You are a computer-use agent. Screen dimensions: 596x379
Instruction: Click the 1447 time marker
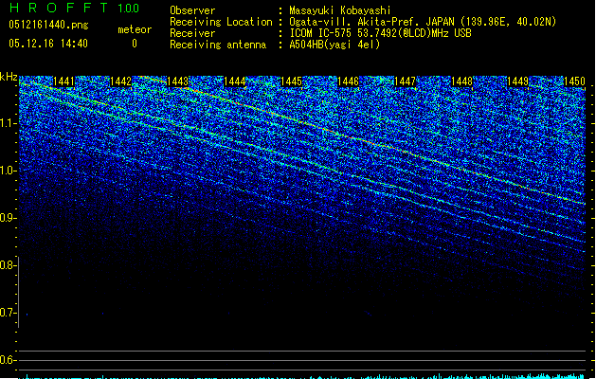[x=406, y=81]
